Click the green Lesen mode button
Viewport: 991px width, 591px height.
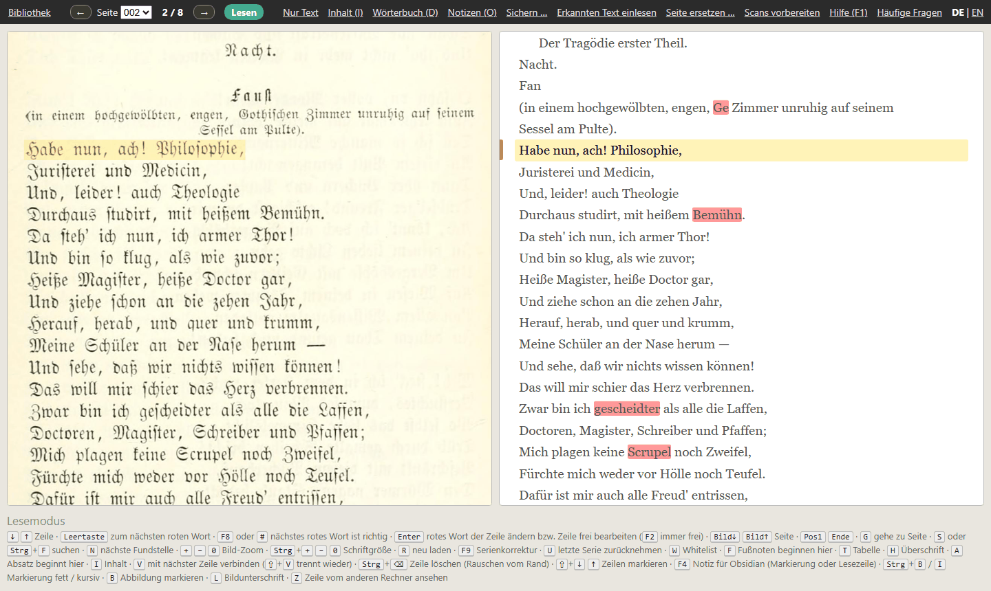(244, 12)
